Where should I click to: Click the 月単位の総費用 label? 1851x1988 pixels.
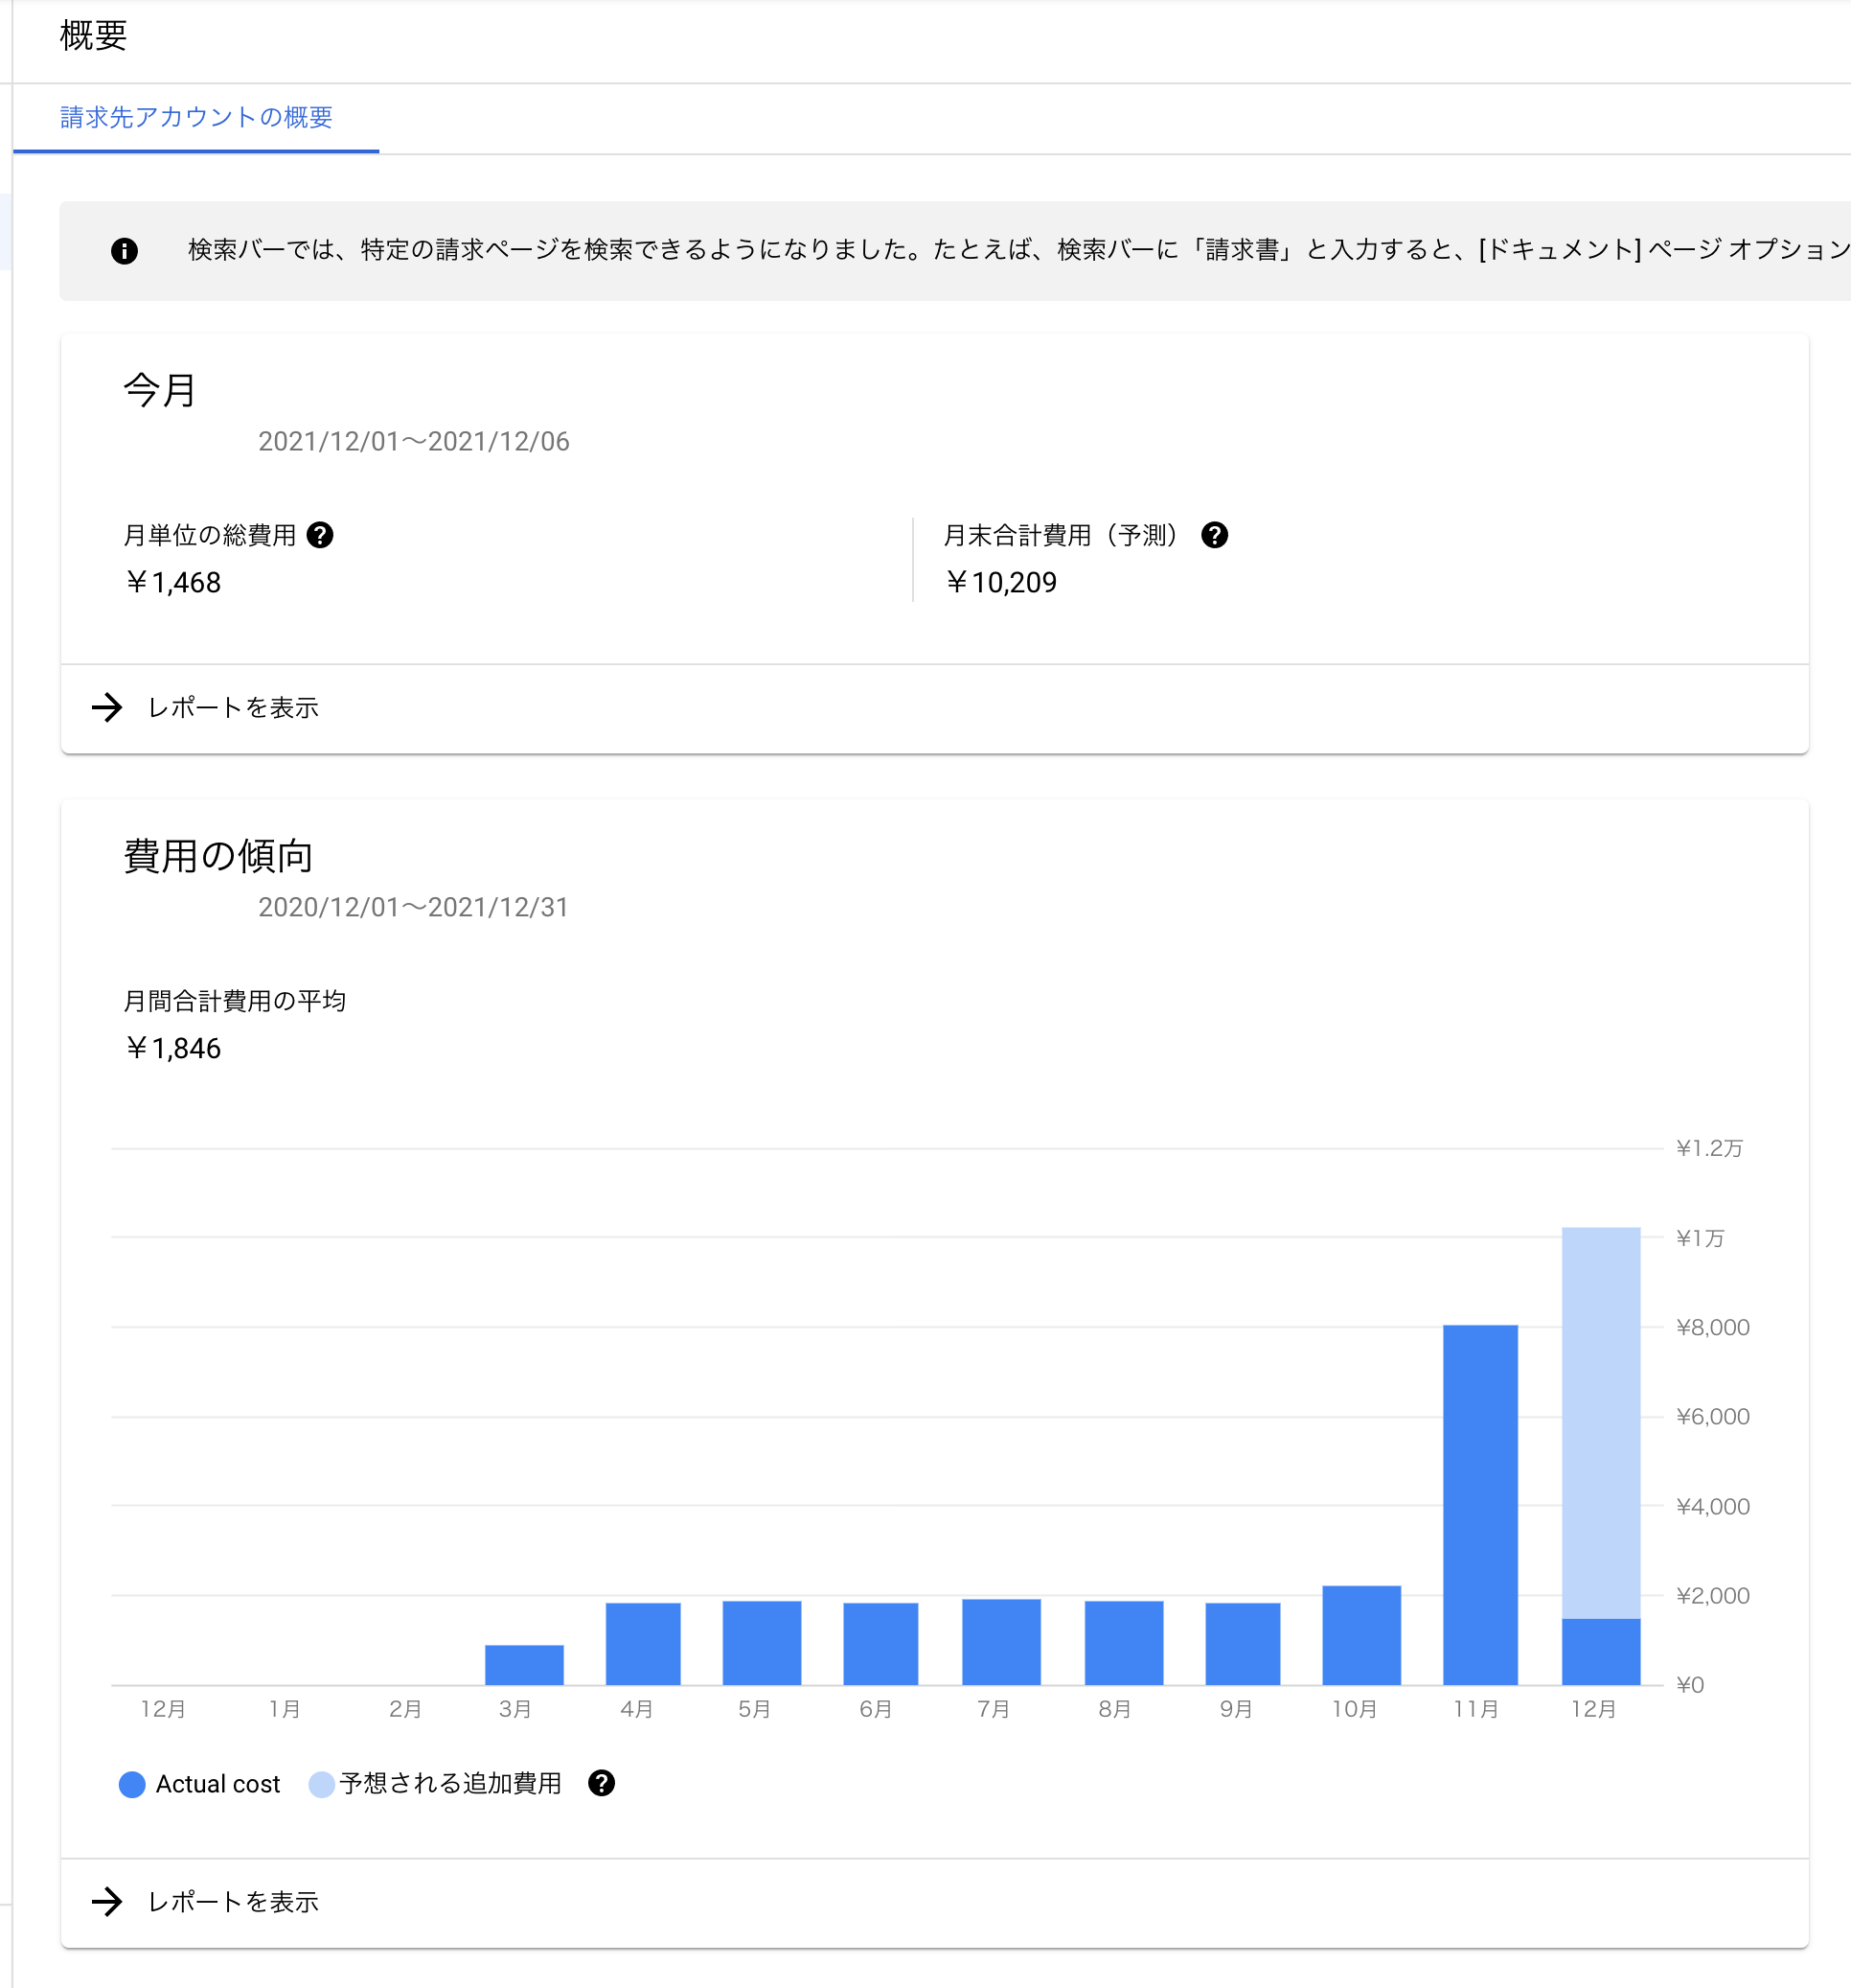tap(210, 535)
